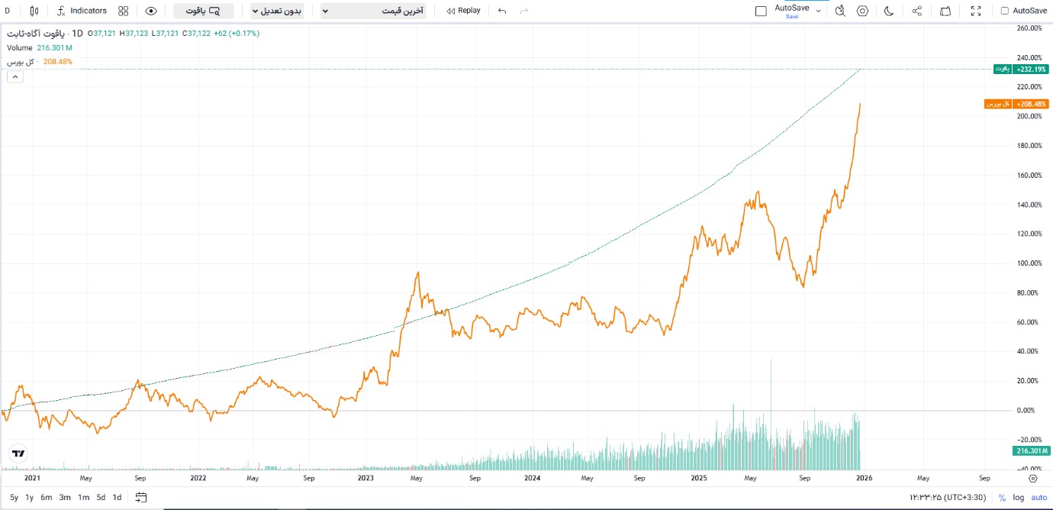1053x510 pixels.
Task: Toggle percent scale on price axis
Action: [x=1002, y=498]
